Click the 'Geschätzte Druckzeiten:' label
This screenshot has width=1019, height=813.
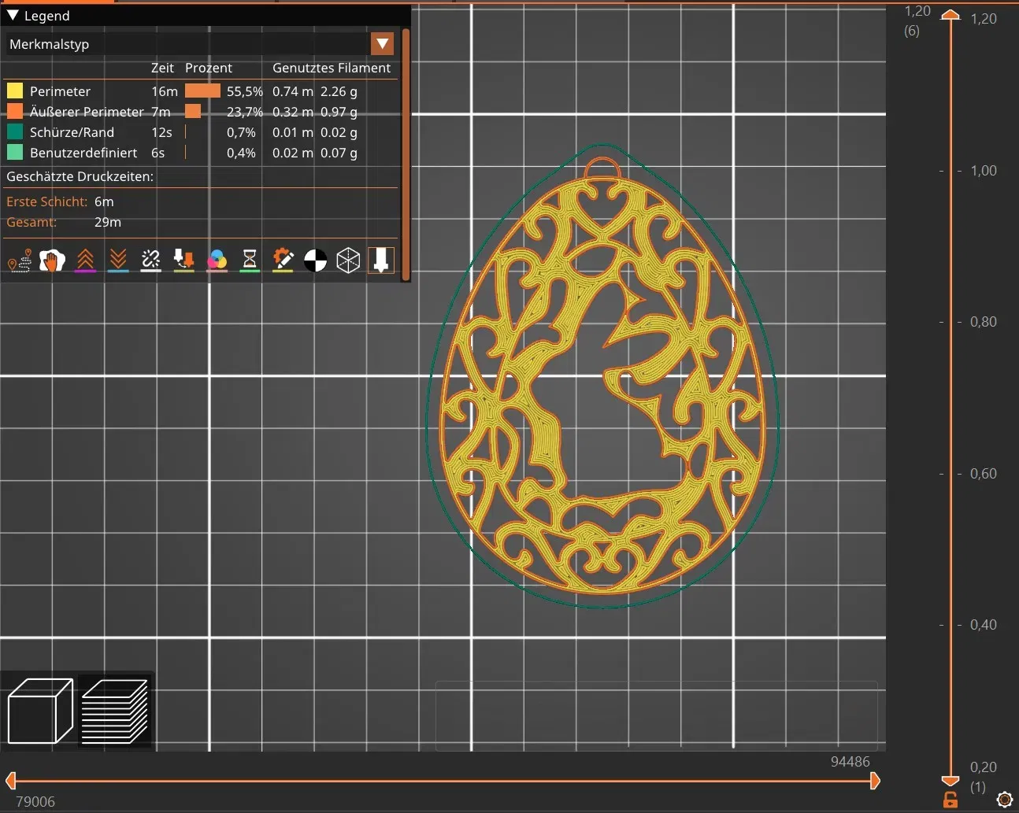[80, 176]
